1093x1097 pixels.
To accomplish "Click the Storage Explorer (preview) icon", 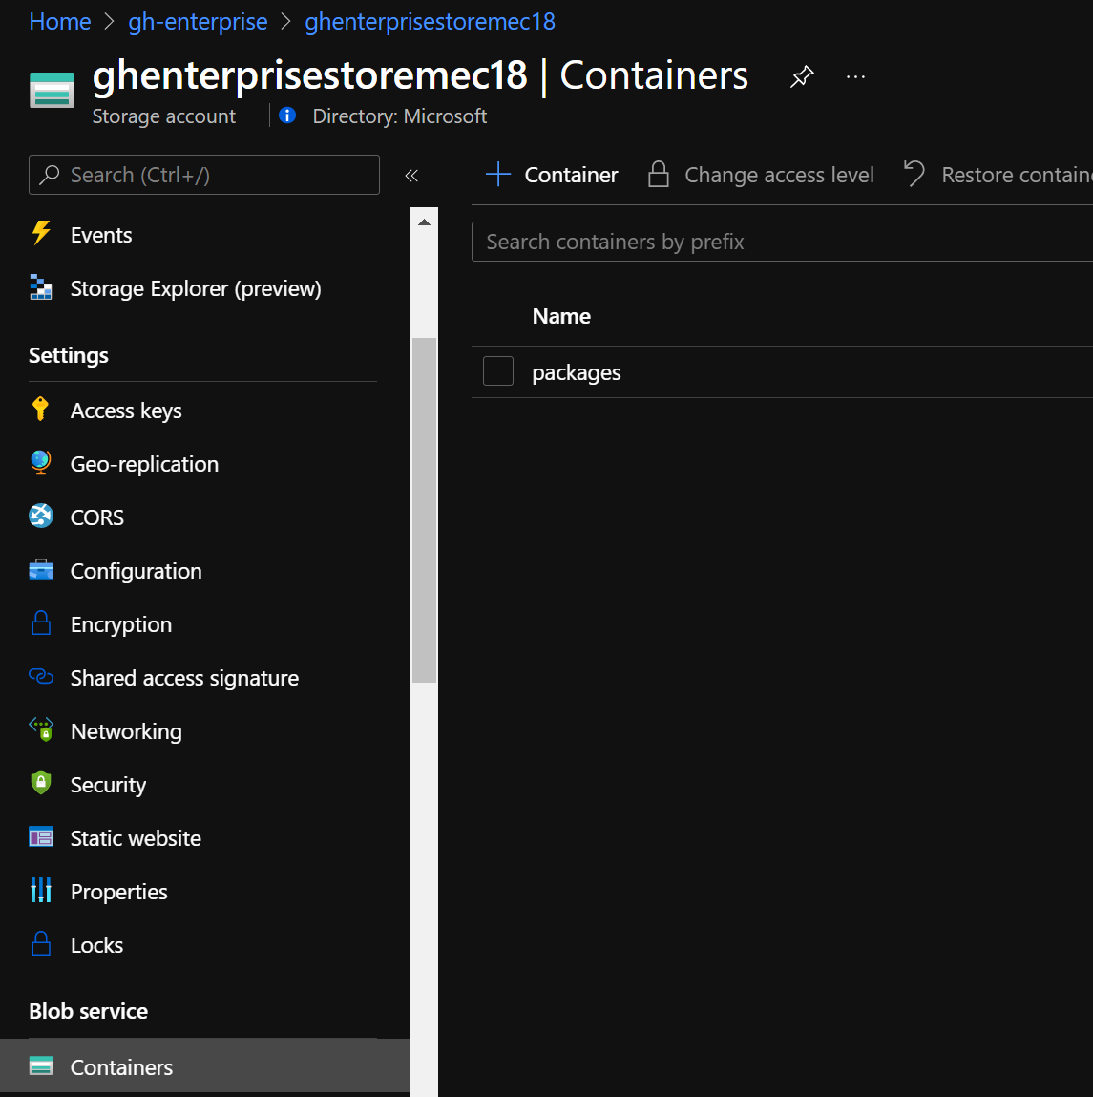I will pos(41,286).
